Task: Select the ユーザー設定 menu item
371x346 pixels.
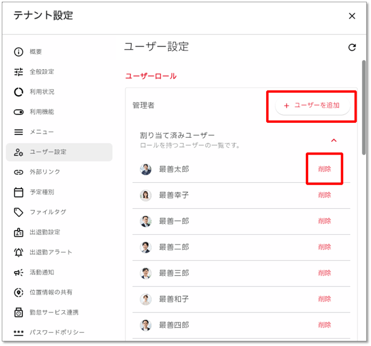Action: [59, 152]
